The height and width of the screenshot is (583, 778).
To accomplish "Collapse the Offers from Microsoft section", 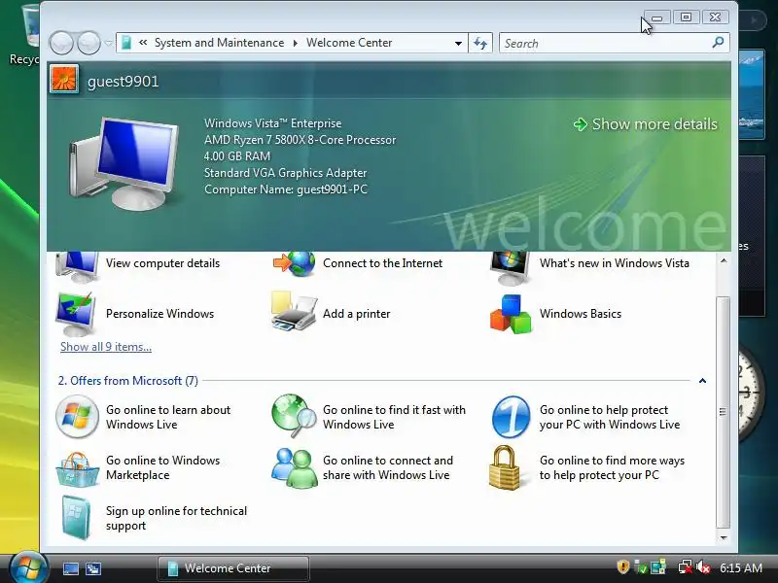I will click(x=702, y=381).
